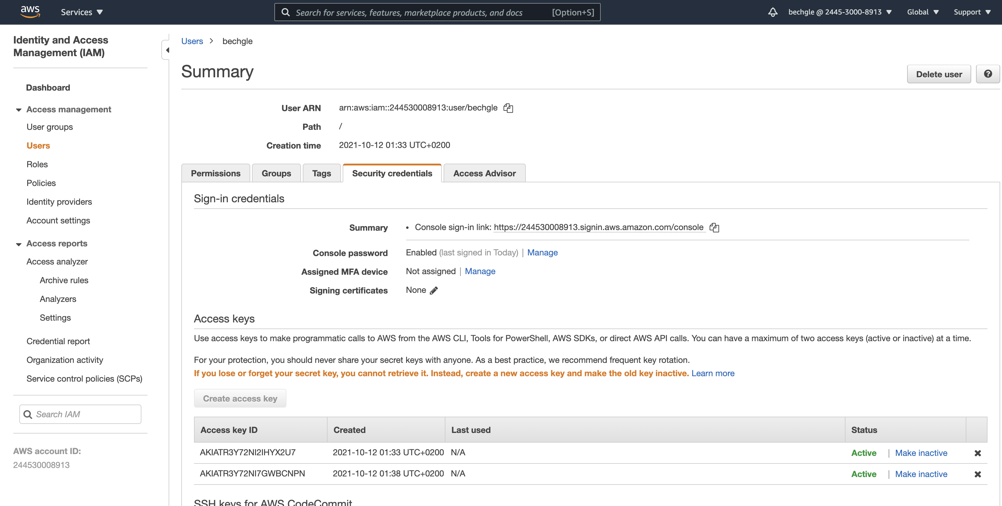Make key AKIATR3Y72NI7GWBCNPN inactive
The image size is (1002, 506).
921,474
